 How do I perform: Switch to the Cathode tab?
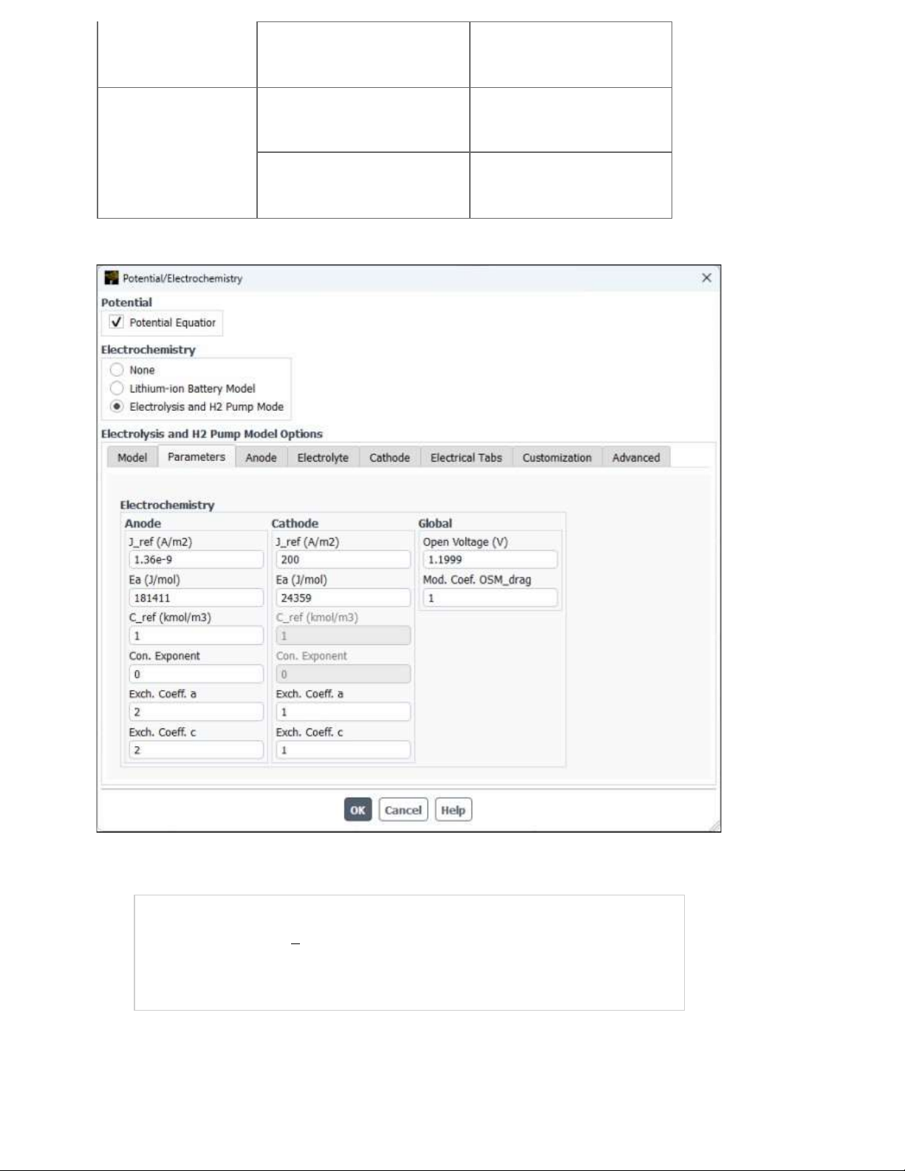(x=389, y=457)
